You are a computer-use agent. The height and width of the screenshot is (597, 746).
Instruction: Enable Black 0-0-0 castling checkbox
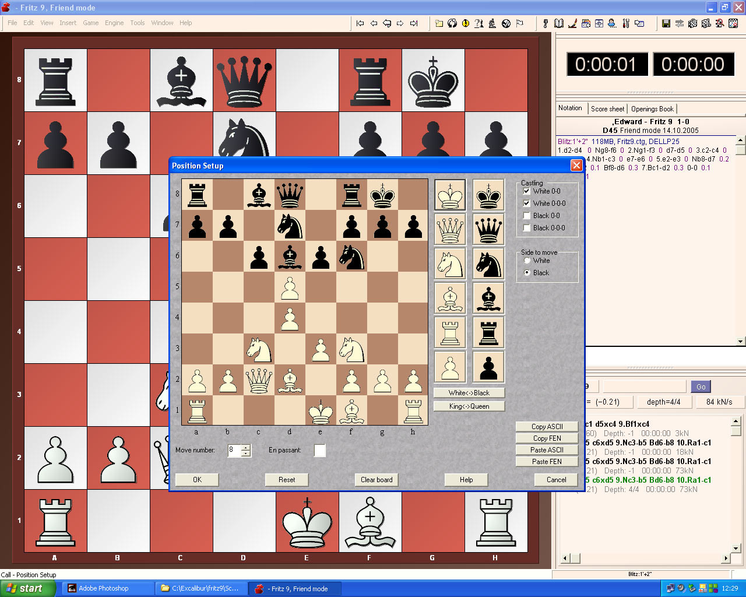click(527, 228)
